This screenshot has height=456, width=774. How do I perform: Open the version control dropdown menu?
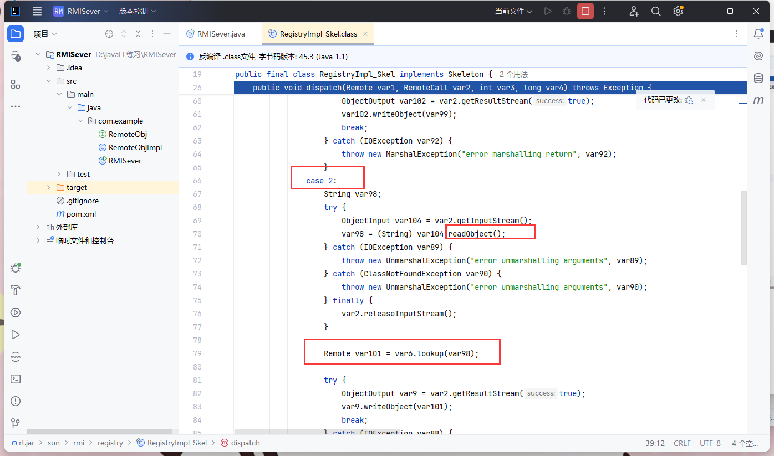pos(137,11)
